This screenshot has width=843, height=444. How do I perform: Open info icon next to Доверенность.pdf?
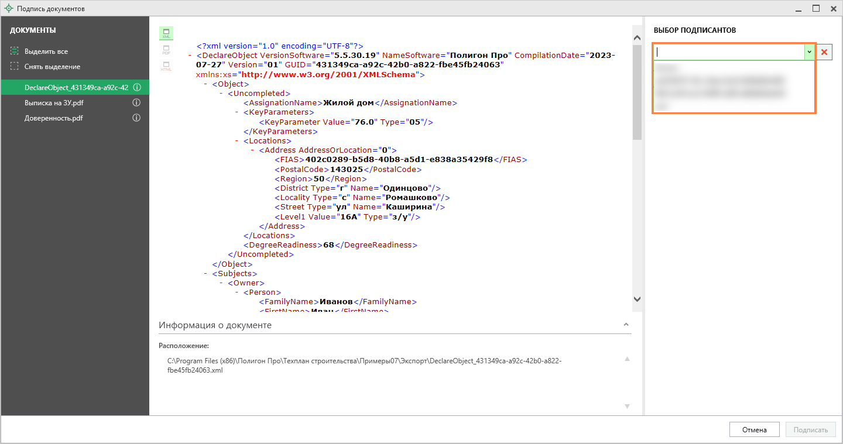(136, 118)
